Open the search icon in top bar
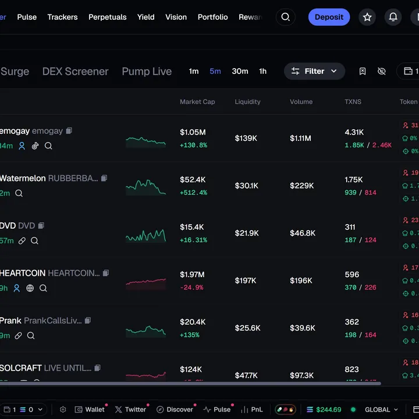 (x=285, y=17)
